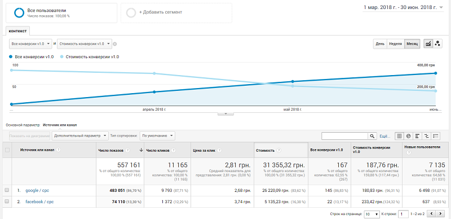Select the pie chart percentage view
The image size is (451, 219).
point(408,136)
